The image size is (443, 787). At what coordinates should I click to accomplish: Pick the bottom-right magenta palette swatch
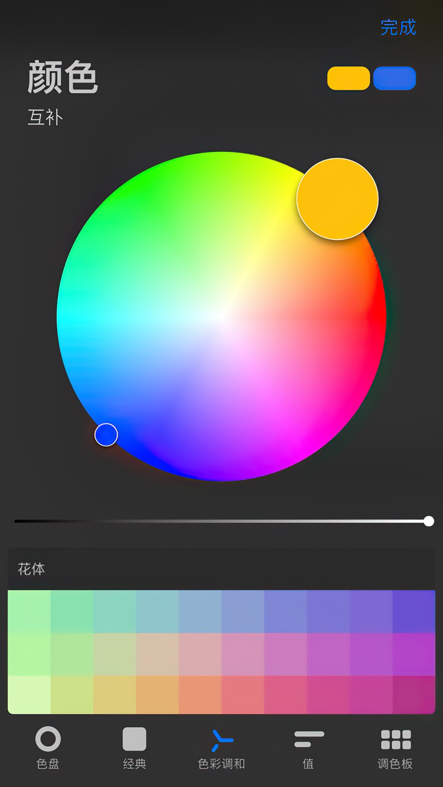click(414, 694)
